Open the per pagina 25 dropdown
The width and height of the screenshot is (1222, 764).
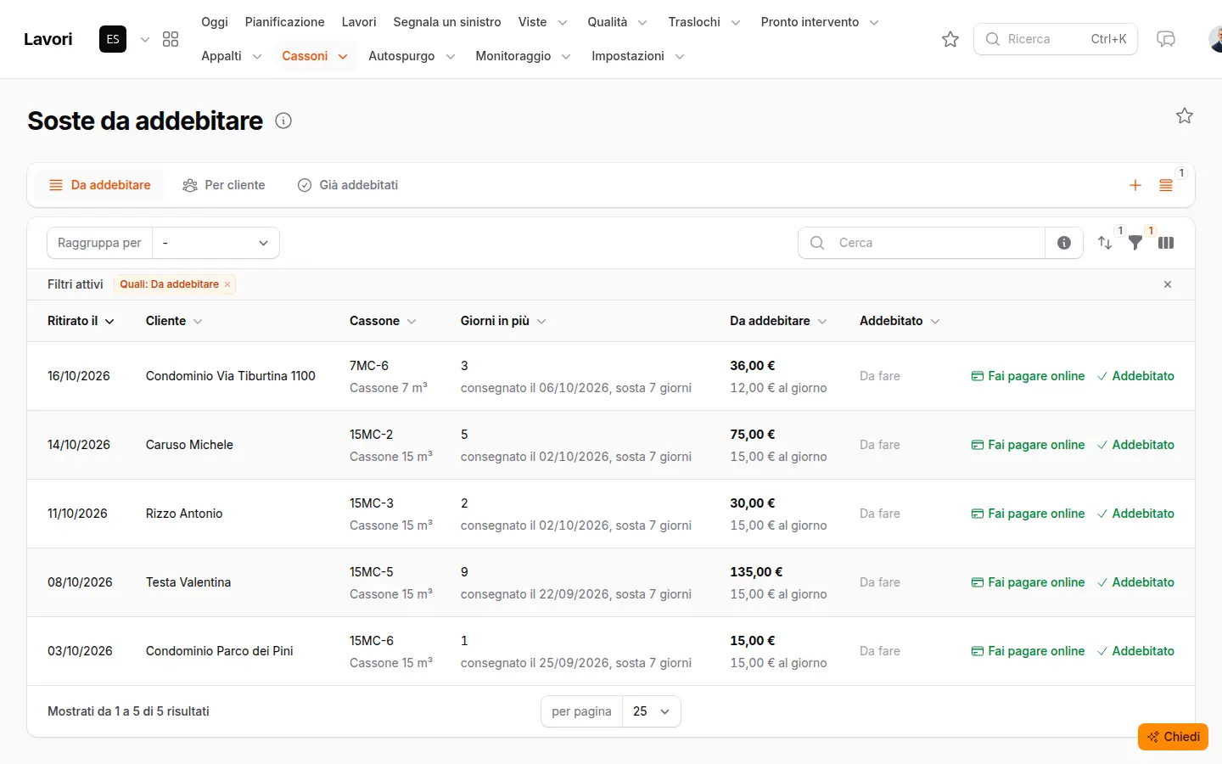[x=652, y=711]
